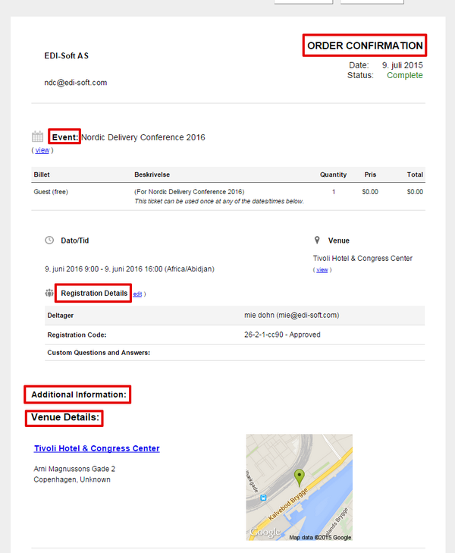Click the ndc@edi-soft.com email address
This screenshot has width=455, height=553.
(75, 83)
